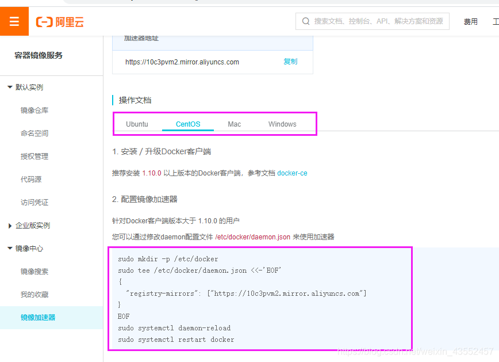Viewport: 499px width, 362px height.
Task: Open 代码源 in the sidebar
Action: tap(31, 179)
